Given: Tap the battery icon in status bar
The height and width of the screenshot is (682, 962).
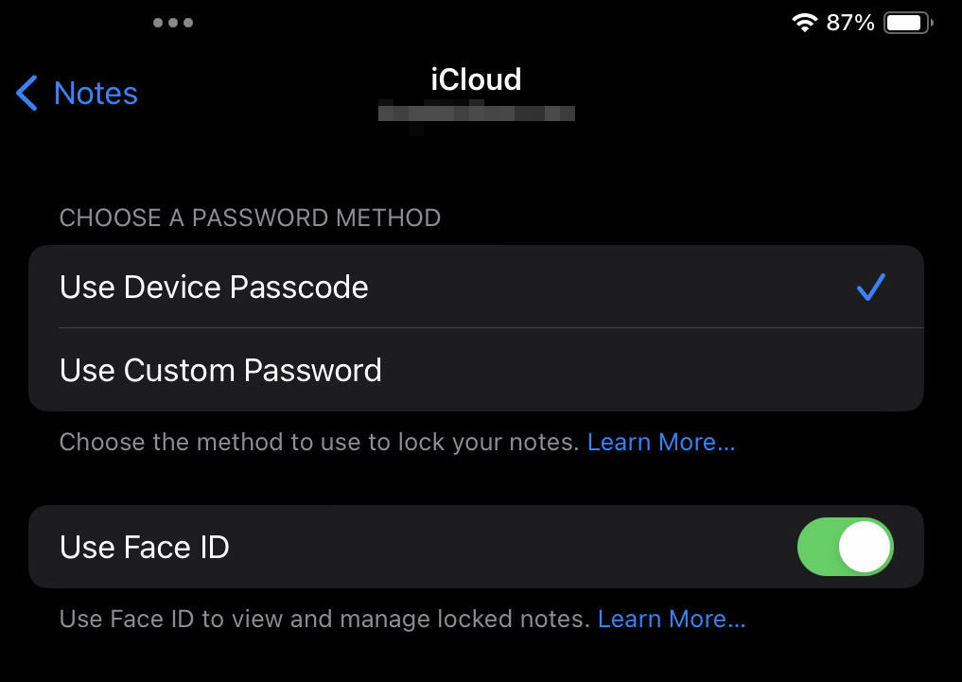Looking at the screenshot, I should click(908, 24).
